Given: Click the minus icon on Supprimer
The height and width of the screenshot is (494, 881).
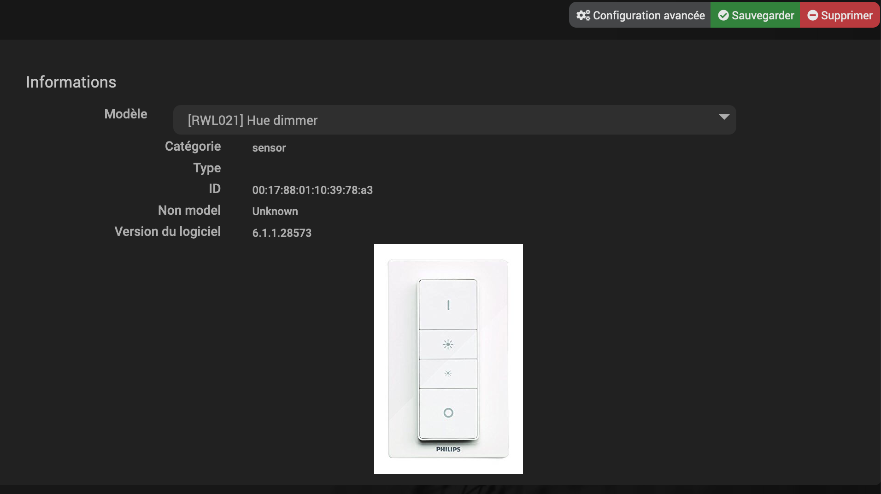Looking at the screenshot, I should click(813, 15).
